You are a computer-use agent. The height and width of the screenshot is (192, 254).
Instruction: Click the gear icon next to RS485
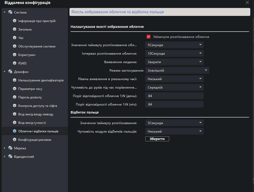pyautogui.click(x=15, y=63)
